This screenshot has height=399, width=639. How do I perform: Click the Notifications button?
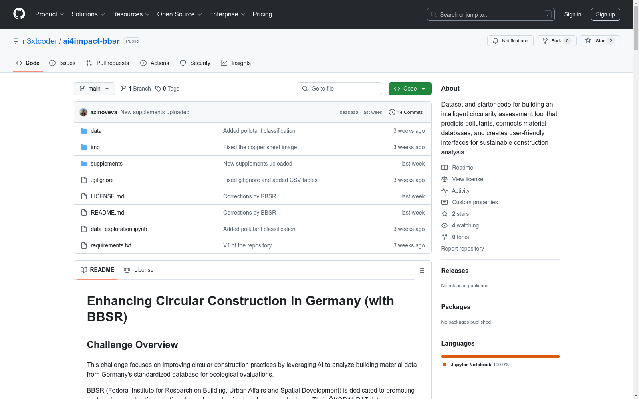[510, 41]
